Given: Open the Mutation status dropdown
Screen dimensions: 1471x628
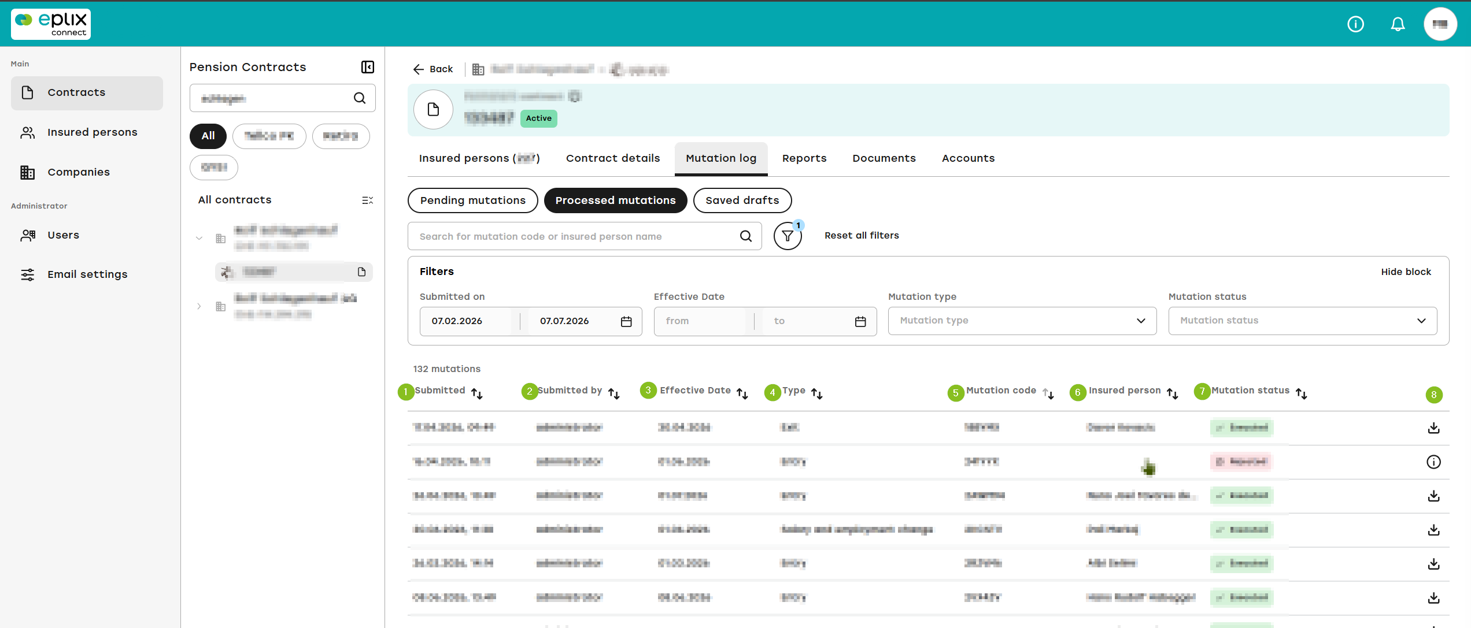Looking at the screenshot, I should pyautogui.click(x=1303, y=321).
